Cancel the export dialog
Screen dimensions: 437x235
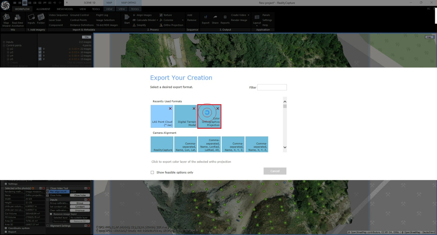pyautogui.click(x=275, y=171)
